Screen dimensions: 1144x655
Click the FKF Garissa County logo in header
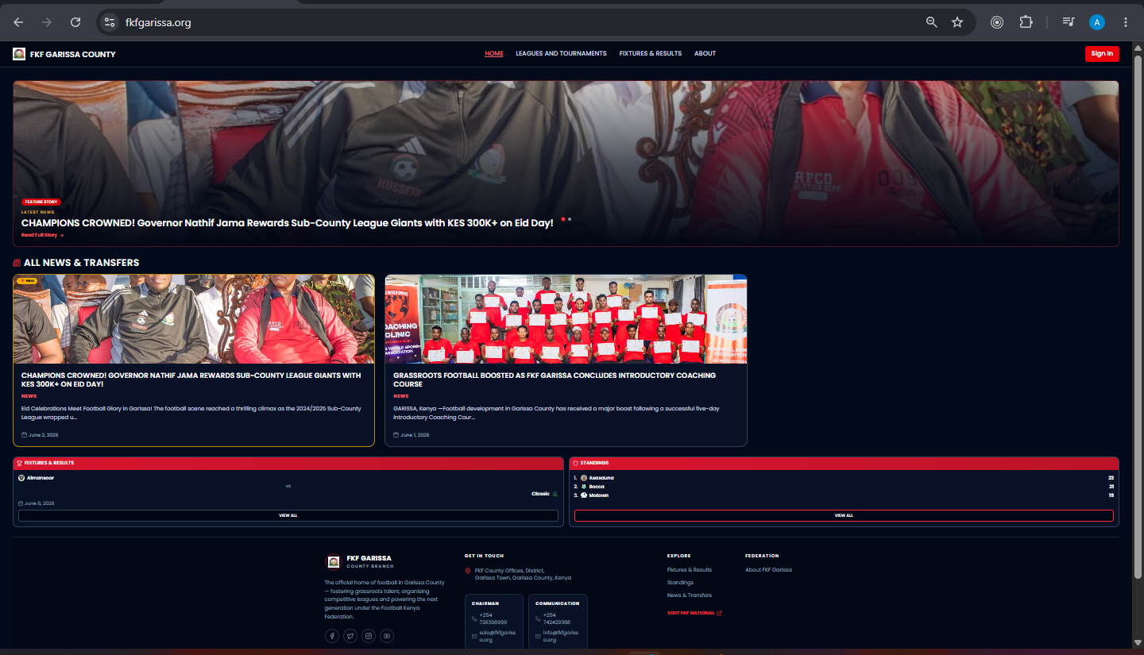(19, 54)
